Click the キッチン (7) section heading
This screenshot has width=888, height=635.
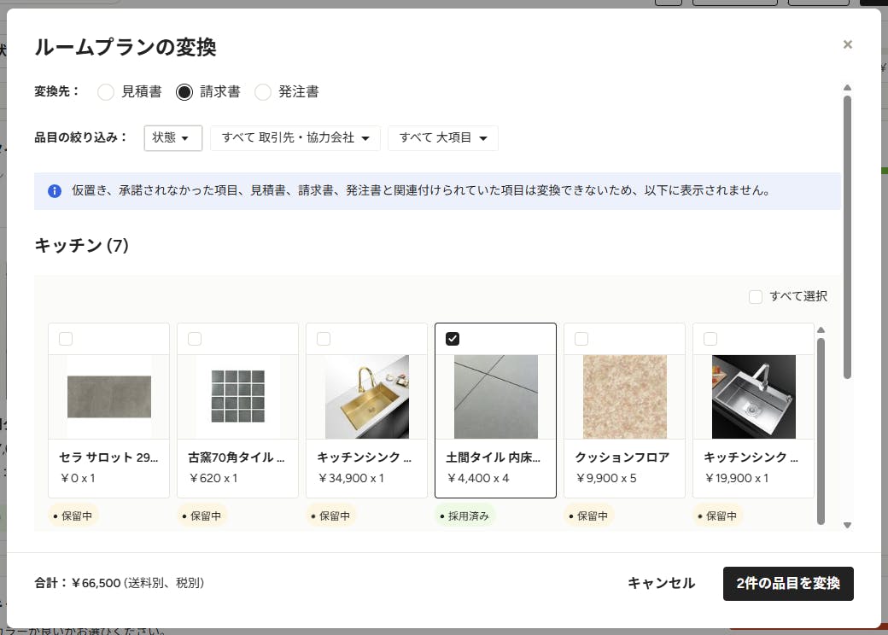click(x=82, y=246)
